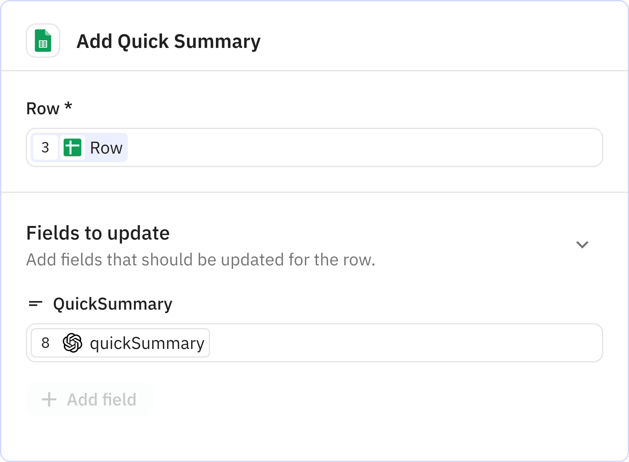Click the Add field button
The height and width of the screenshot is (462, 629).
pyautogui.click(x=89, y=399)
